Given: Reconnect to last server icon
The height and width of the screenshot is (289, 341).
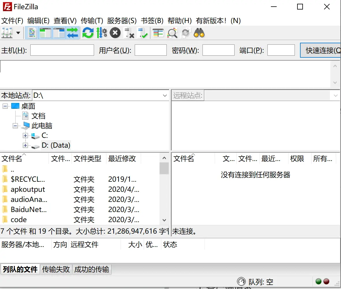Looking at the screenshot, I should coord(143,33).
